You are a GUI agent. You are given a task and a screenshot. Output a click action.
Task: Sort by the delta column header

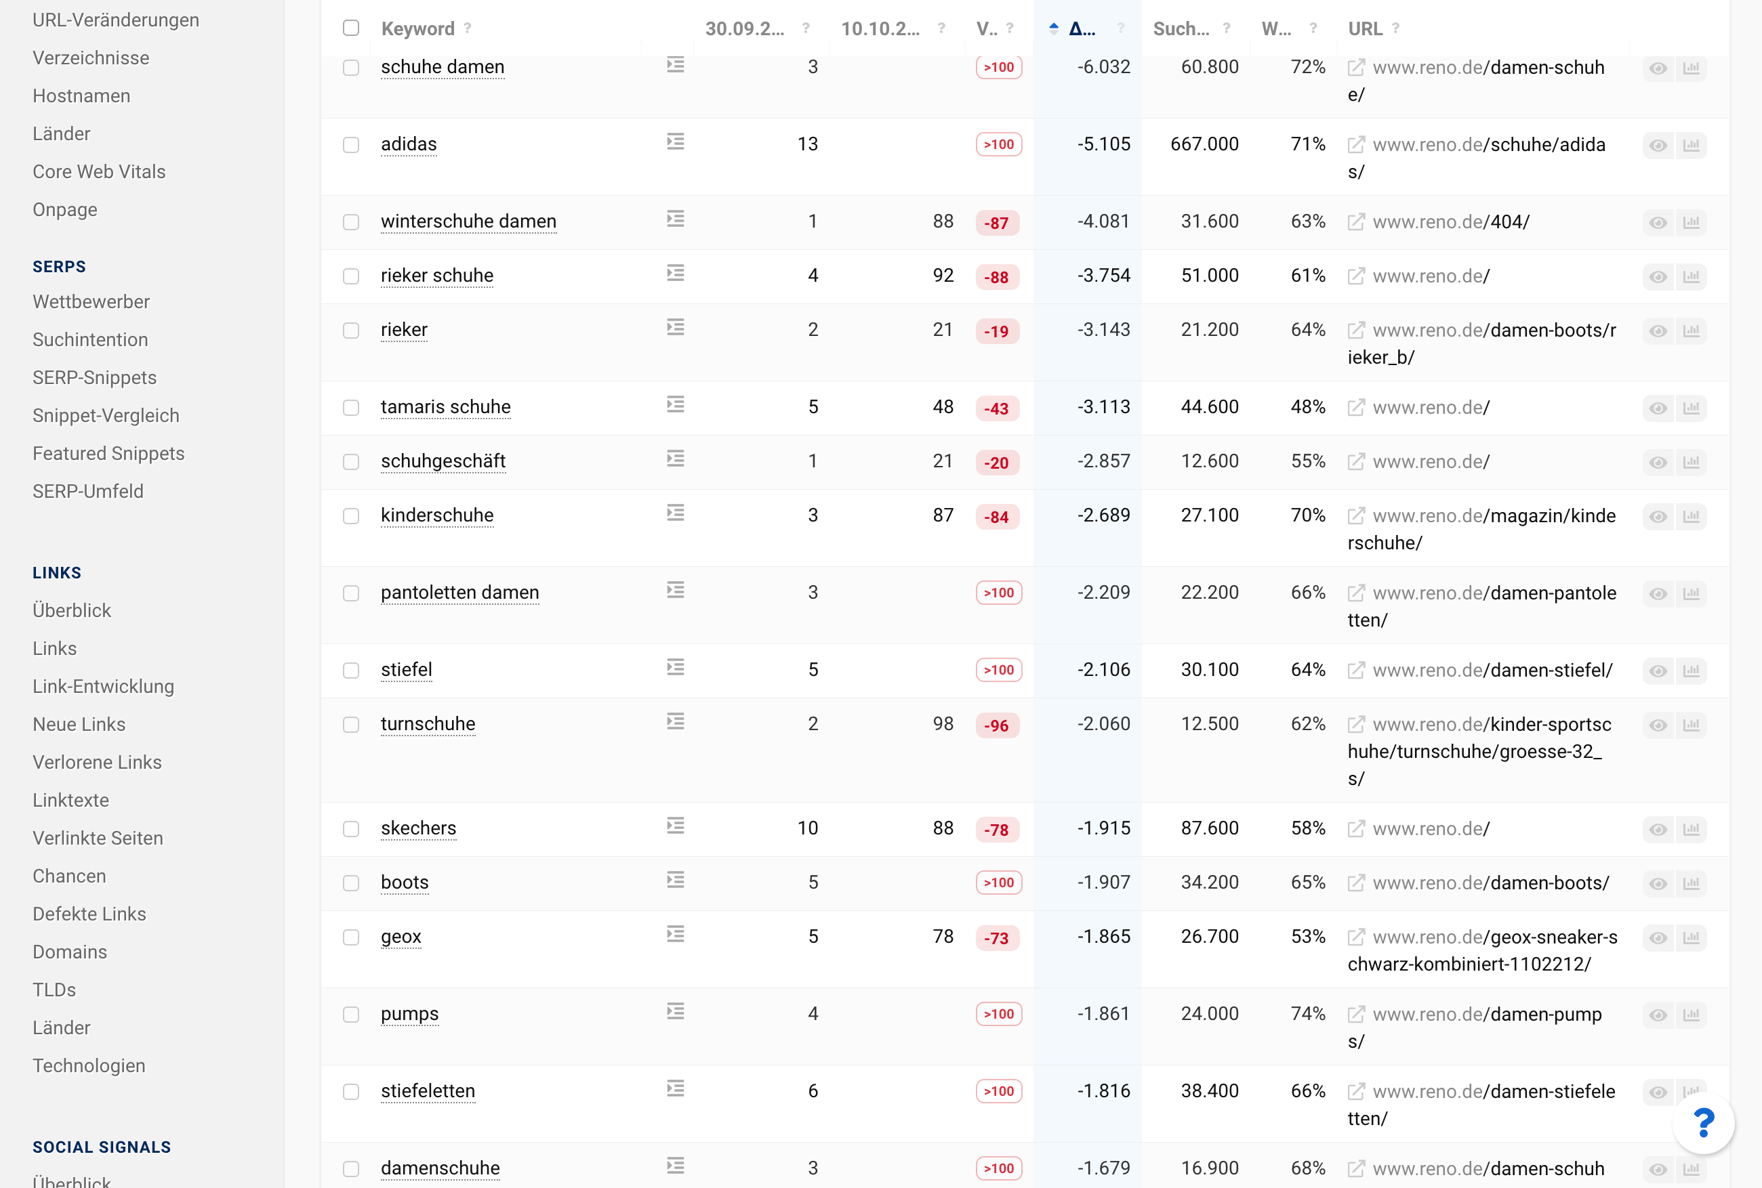click(1082, 29)
